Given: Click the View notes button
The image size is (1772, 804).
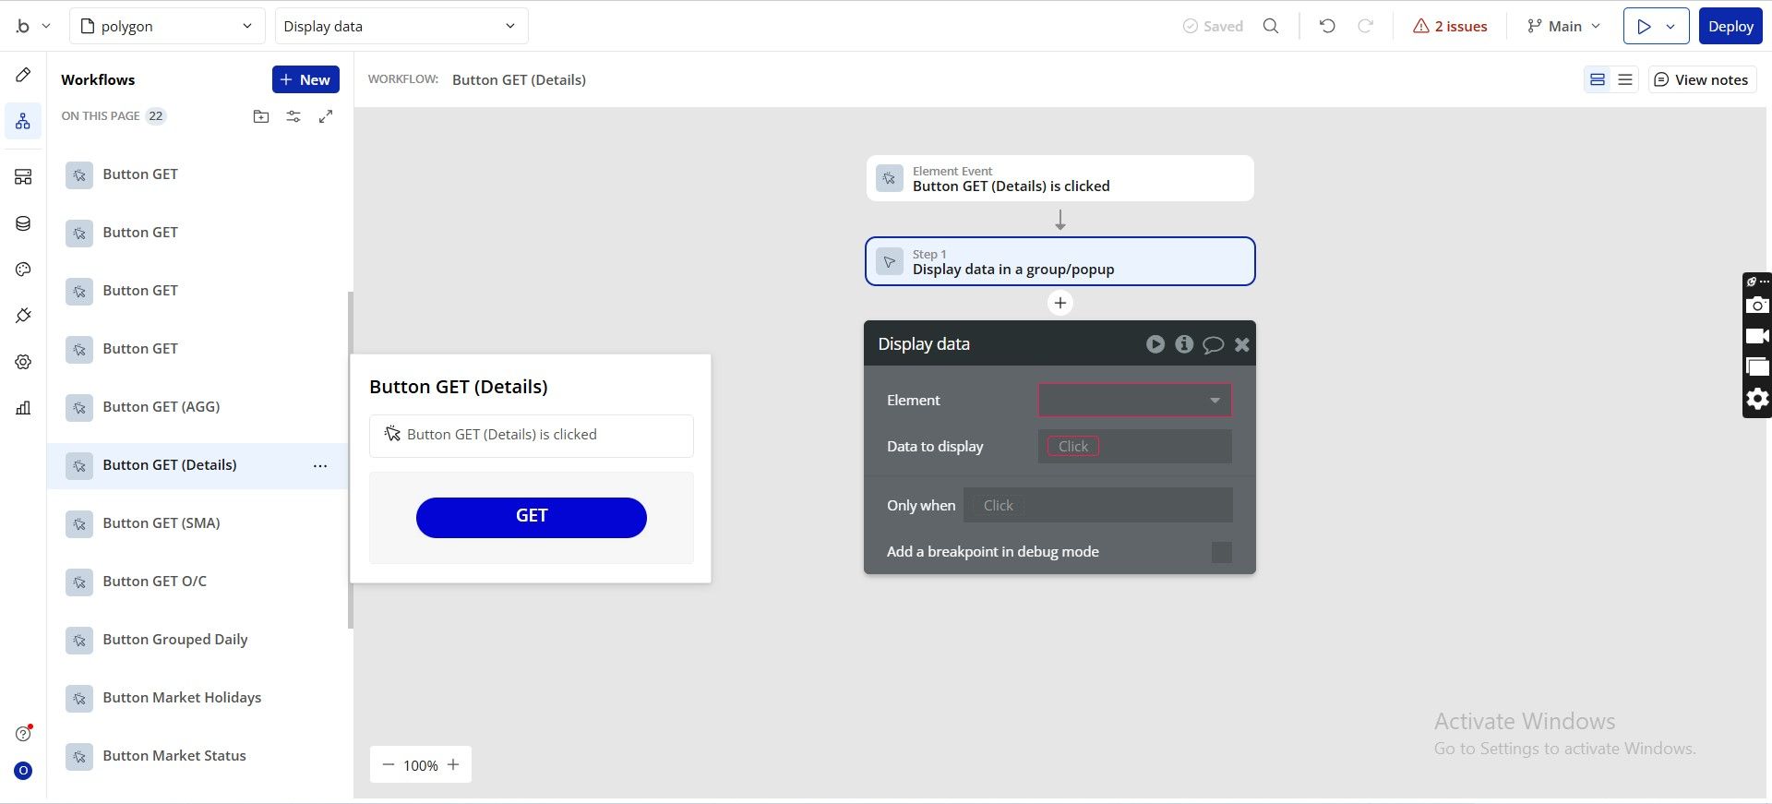Looking at the screenshot, I should click(x=1702, y=79).
